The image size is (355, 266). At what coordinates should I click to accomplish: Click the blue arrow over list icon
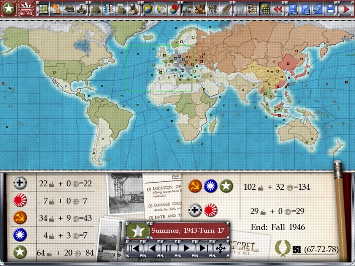point(318,9)
